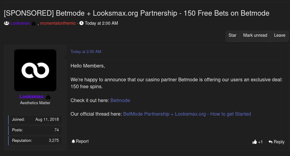Image resolution: width=290 pixels, height=156 pixels.
Task: Click the Reputation stat row
Action: click(35, 140)
